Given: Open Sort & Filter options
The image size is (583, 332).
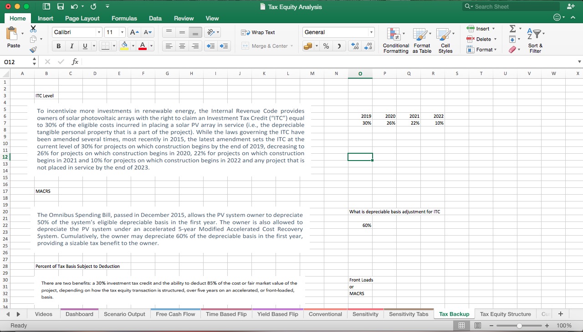Looking at the screenshot, I should [535, 41].
